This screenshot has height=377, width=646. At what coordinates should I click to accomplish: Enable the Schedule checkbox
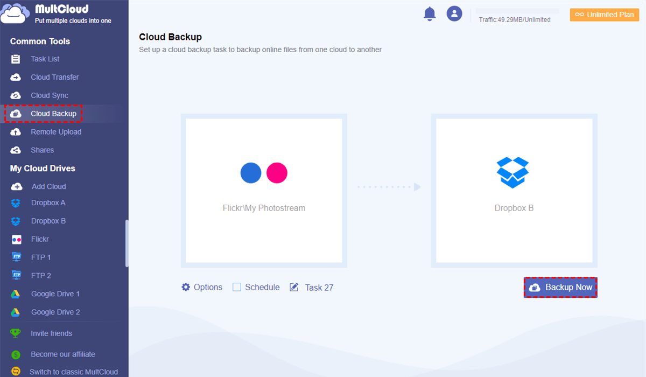point(237,288)
